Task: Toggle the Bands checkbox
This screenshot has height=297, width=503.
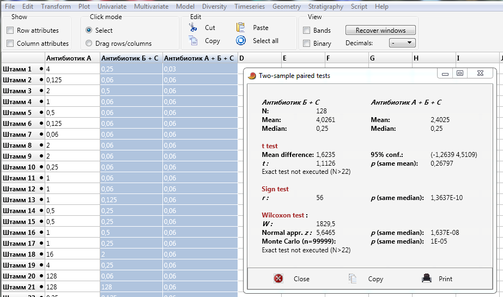Action: [306, 31]
